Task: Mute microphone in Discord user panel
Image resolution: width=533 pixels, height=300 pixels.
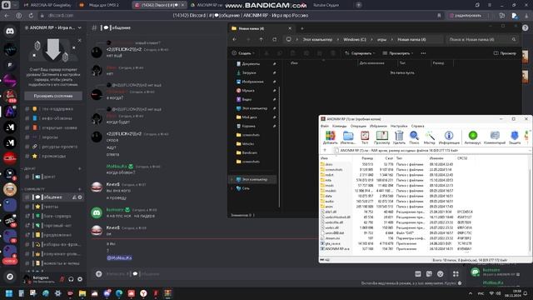Action: [62, 279]
